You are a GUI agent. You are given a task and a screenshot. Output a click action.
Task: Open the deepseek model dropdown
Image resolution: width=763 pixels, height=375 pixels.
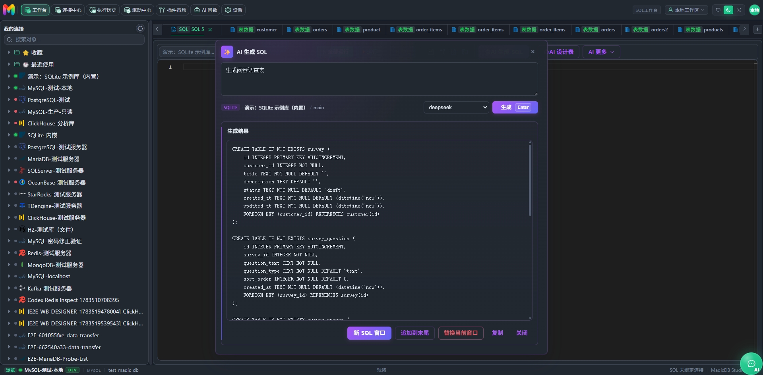pyautogui.click(x=456, y=107)
